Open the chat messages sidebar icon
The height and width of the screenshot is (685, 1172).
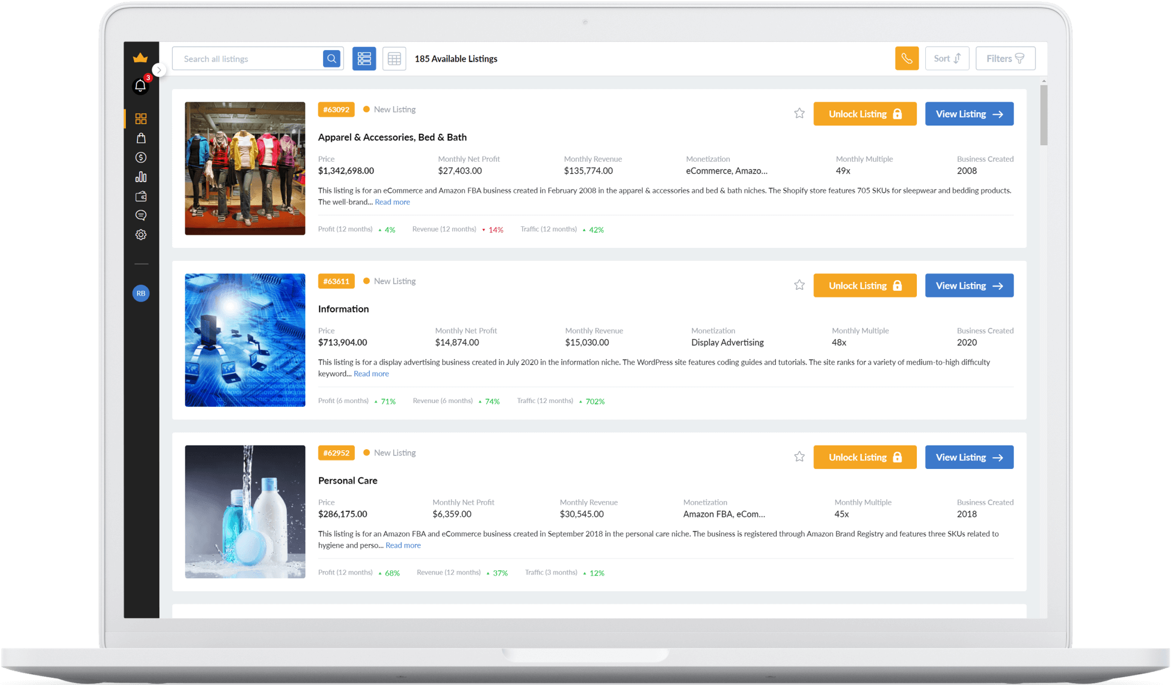(x=141, y=215)
